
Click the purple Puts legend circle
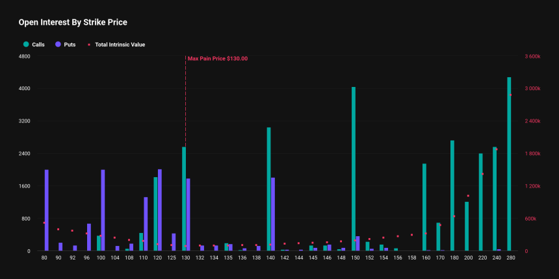pos(58,45)
